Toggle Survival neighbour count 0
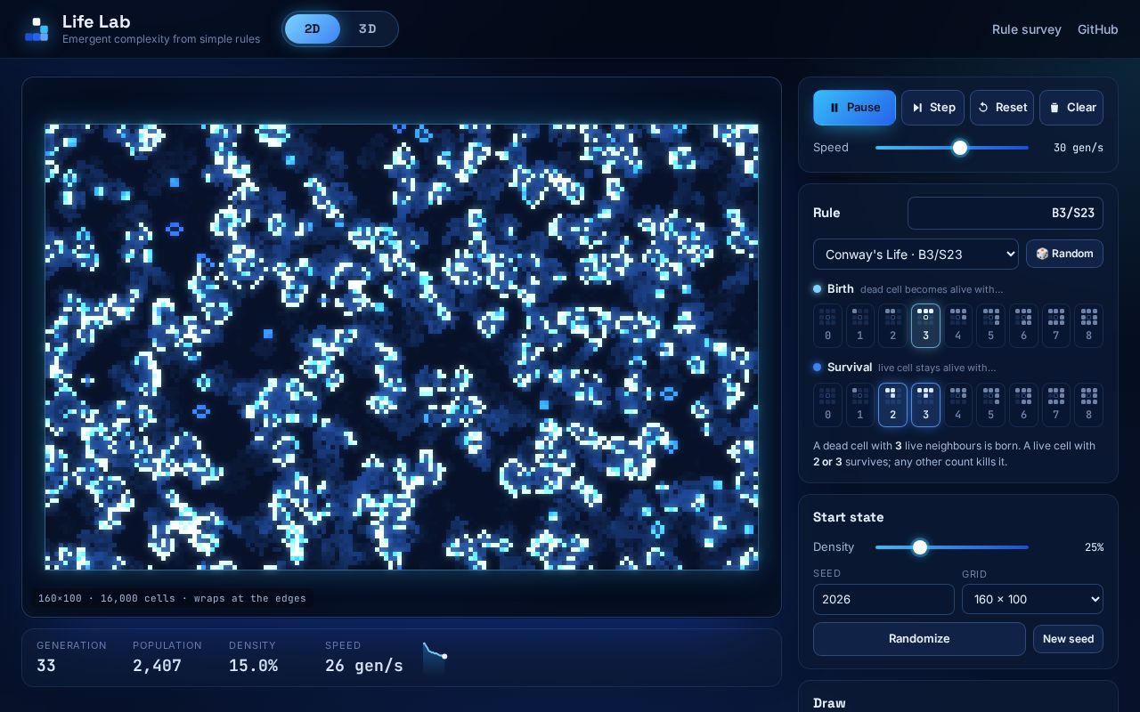This screenshot has height=712, width=1140. (x=827, y=405)
